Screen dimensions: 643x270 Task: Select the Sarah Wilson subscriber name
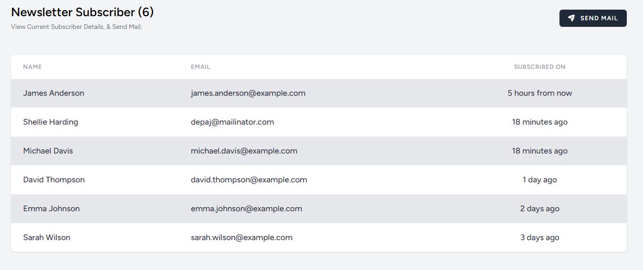click(x=47, y=238)
